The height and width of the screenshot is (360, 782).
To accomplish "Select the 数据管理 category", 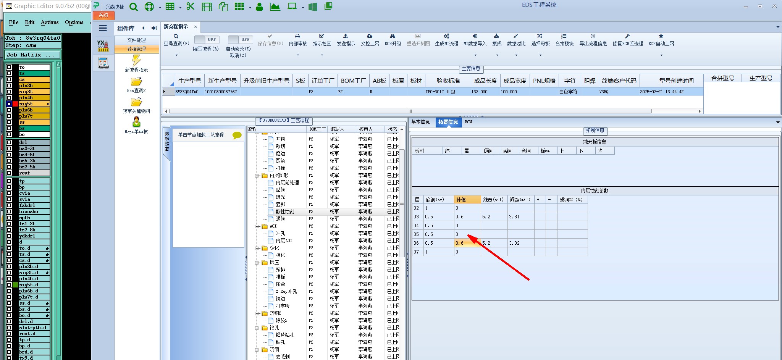I will (x=137, y=49).
